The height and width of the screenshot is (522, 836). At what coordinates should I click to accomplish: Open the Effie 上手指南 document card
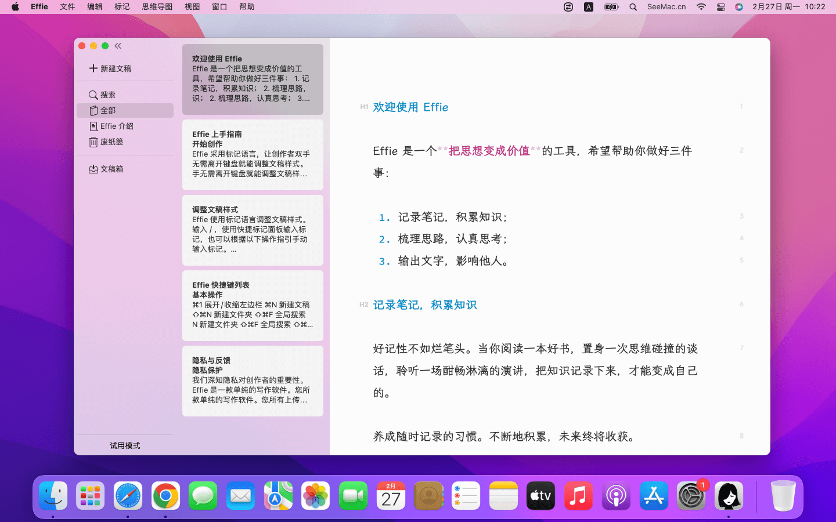click(253, 155)
